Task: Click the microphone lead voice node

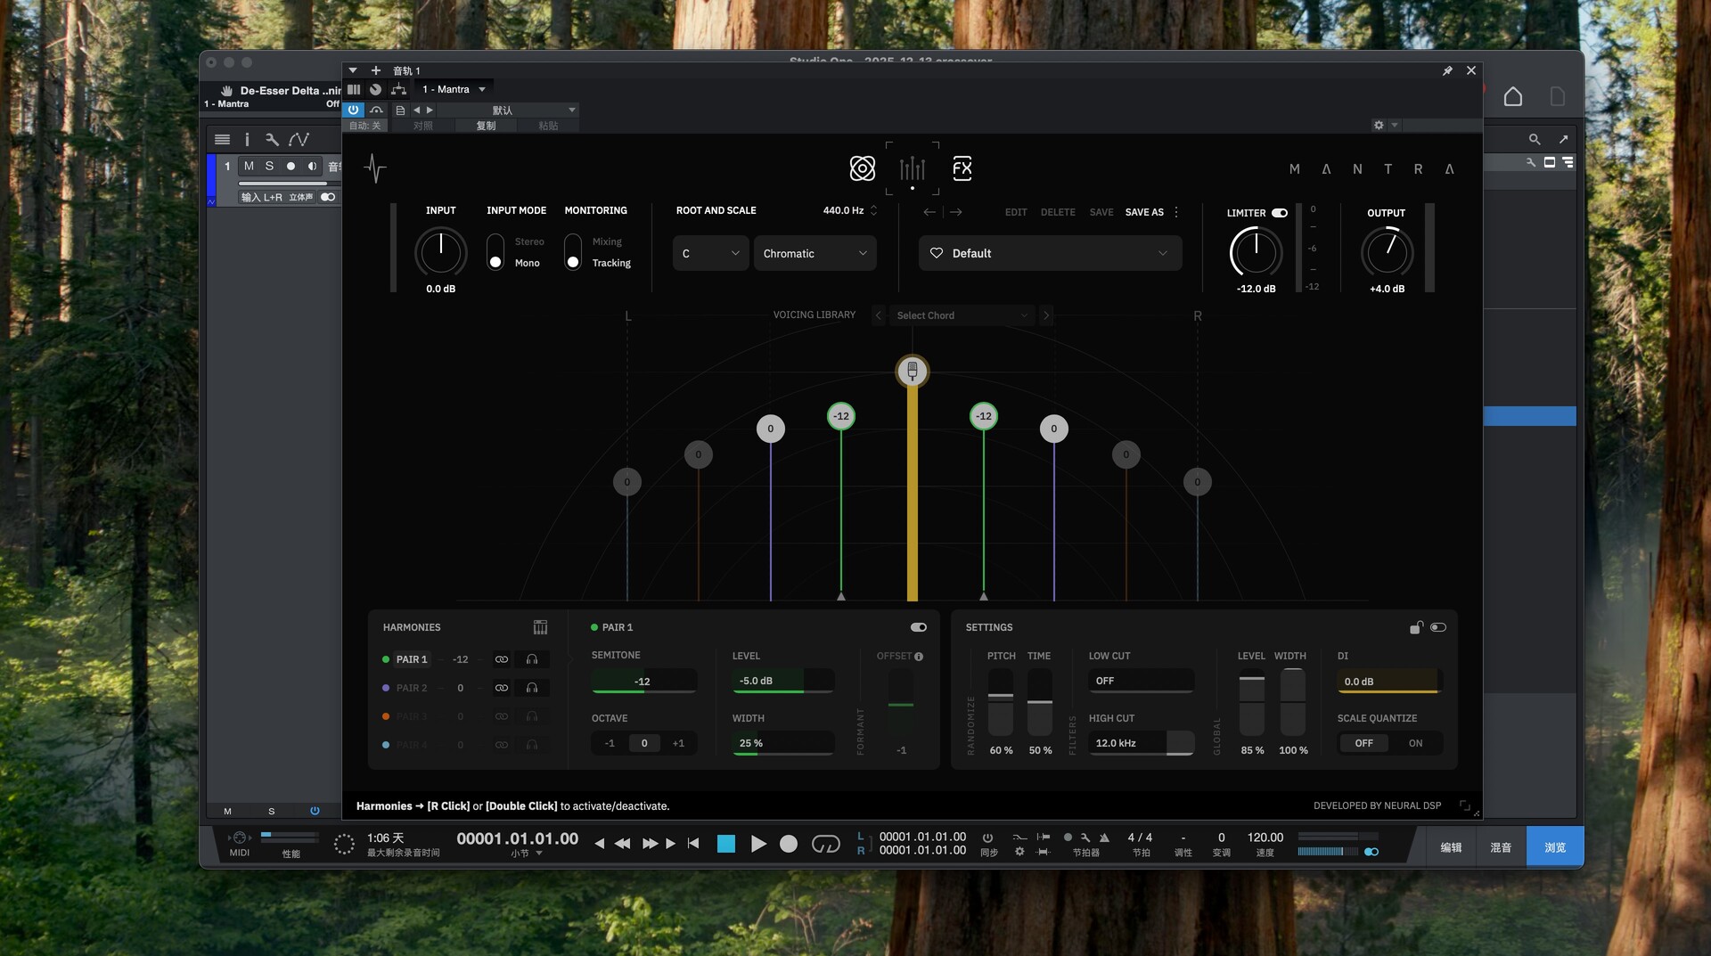Action: point(912,371)
